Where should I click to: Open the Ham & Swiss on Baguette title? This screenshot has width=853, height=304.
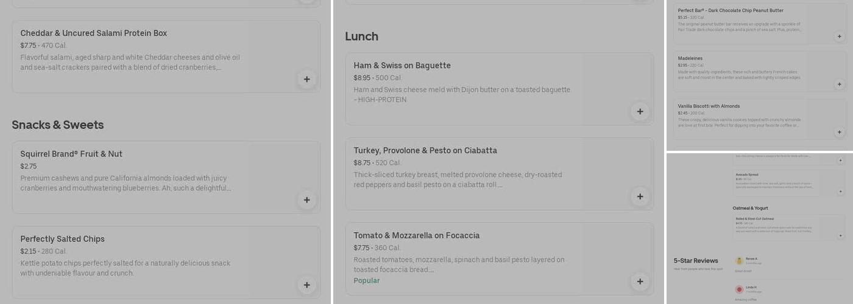coord(402,66)
